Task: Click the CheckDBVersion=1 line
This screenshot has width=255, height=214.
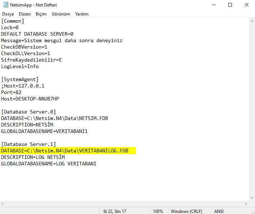Action: [x=24, y=47]
